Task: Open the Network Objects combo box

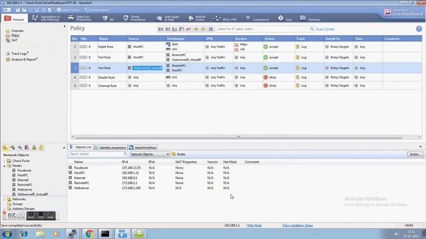Action: (x=150, y=154)
